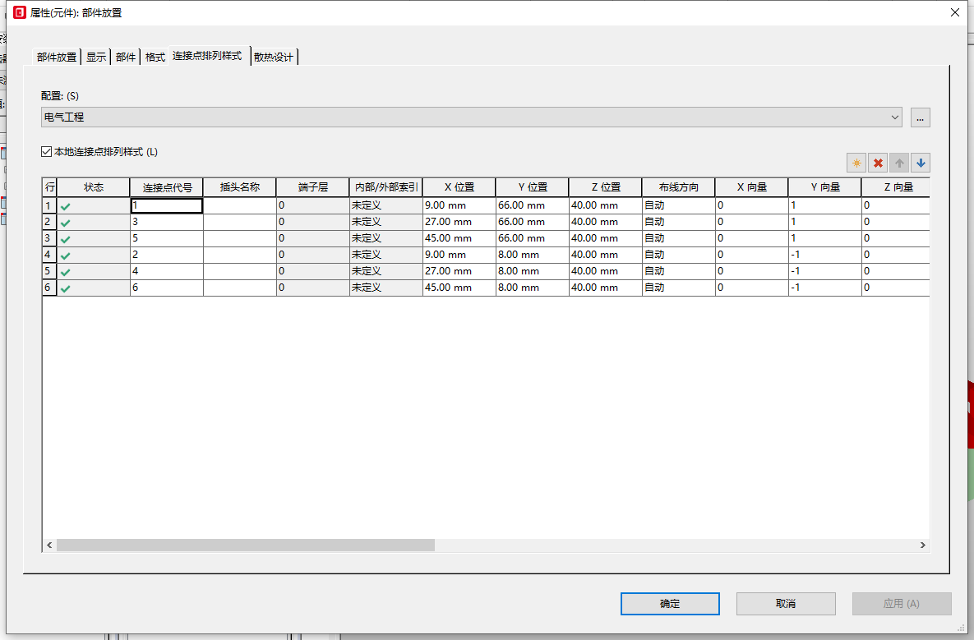Viewport: 974px width, 640px height.
Task: Click the new row star icon
Action: [856, 163]
